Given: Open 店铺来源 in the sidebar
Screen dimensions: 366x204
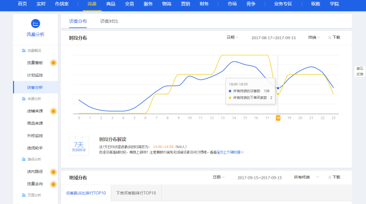Looking at the screenshot, I should [35, 111].
